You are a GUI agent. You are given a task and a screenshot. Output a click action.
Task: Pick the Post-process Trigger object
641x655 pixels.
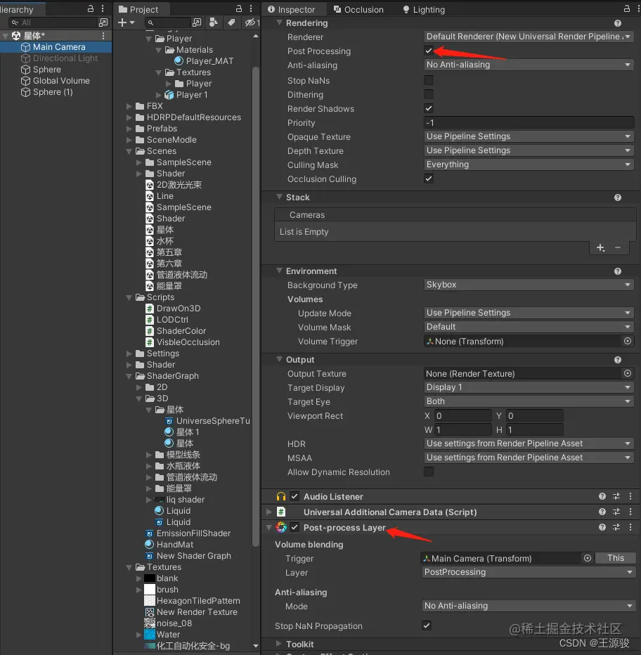[588, 558]
